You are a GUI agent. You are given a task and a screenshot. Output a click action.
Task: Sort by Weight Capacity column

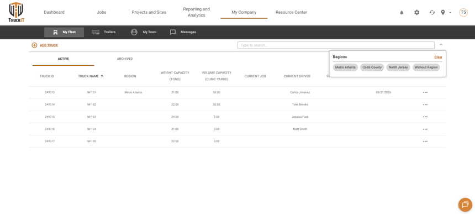tap(175, 76)
